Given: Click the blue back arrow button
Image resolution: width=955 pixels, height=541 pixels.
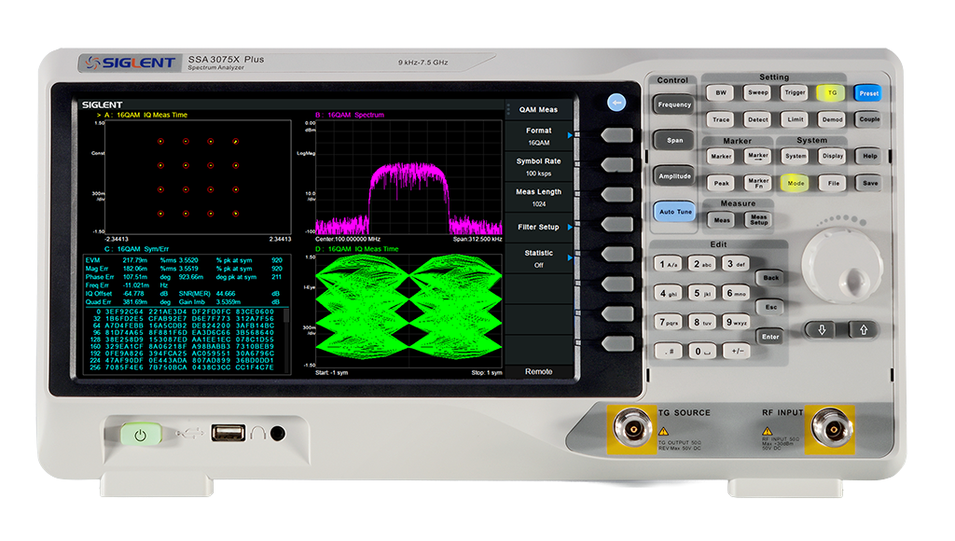Looking at the screenshot, I should pos(616,103).
